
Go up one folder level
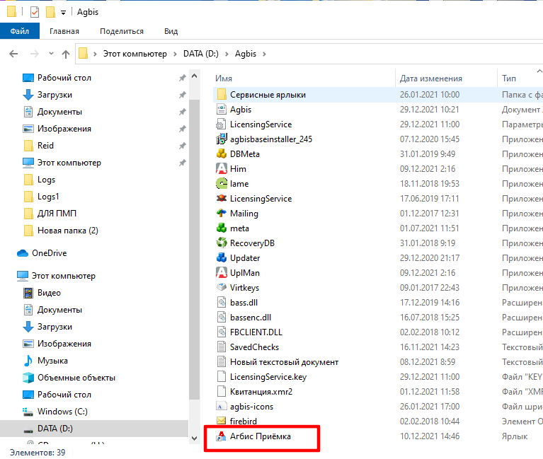(66, 54)
